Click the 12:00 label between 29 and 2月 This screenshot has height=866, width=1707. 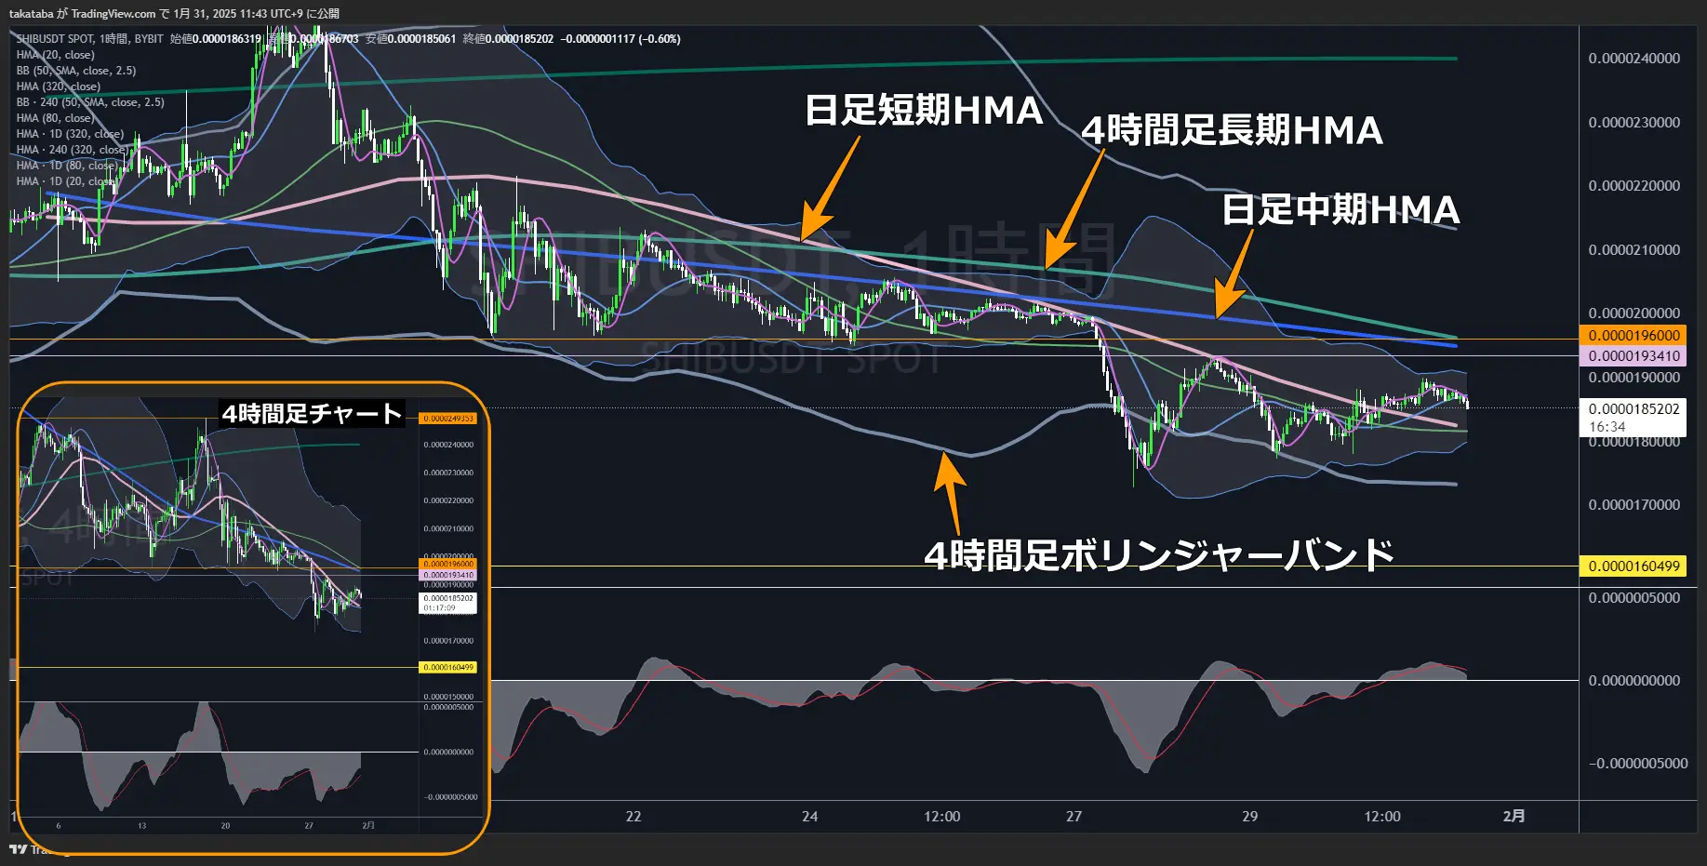(1381, 817)
